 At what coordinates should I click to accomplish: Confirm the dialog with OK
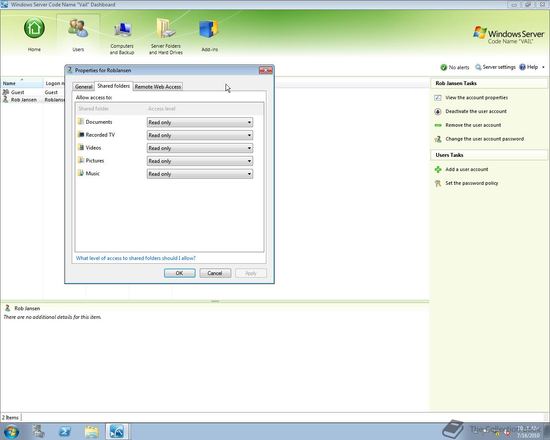(x=180, y=273)
